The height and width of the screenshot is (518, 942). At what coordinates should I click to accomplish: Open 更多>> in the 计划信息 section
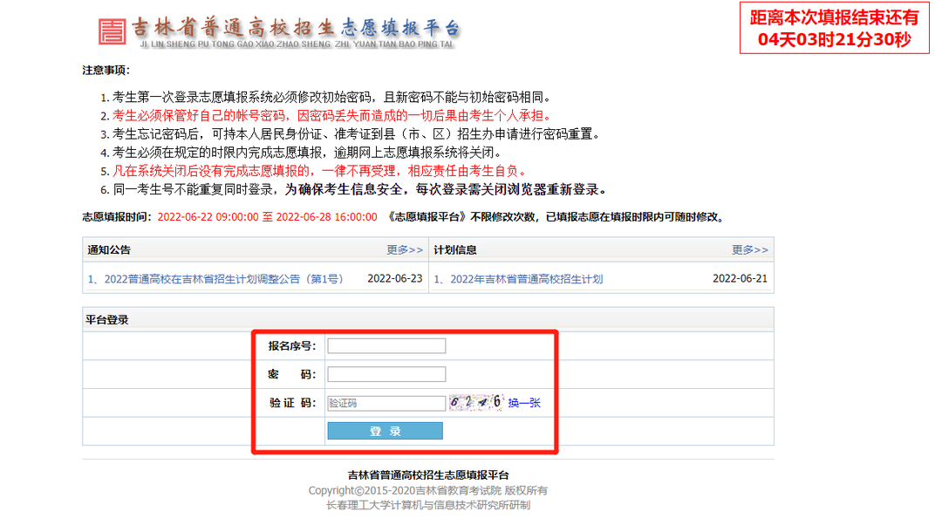coord(749,250)
